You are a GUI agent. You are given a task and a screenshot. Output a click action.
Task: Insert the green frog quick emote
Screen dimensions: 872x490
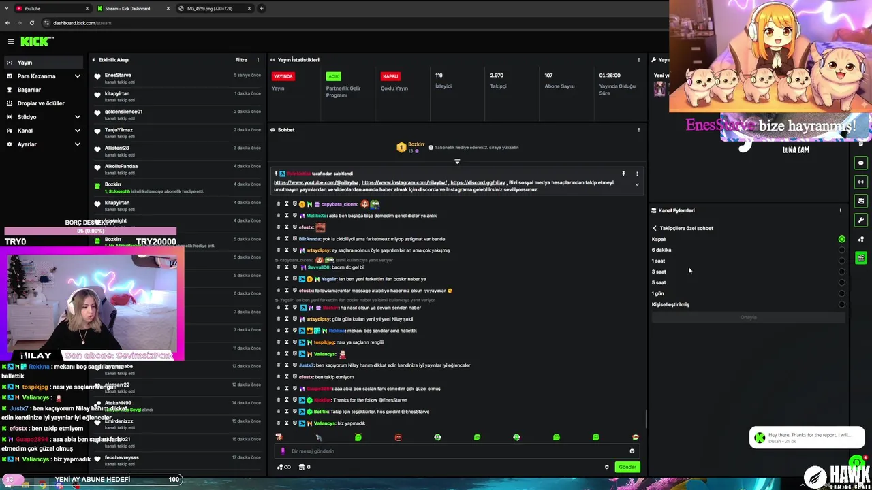tap(358, 437)
